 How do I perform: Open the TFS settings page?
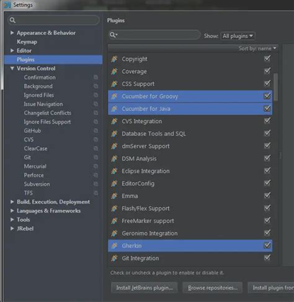click(x=29, y=193)
